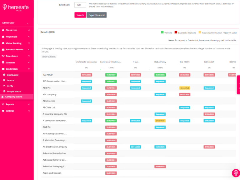Image resolution: width=240 pixels, height=180 pixels.
Task: Click the People Matrix person icon
Action: tap(4, 91)
